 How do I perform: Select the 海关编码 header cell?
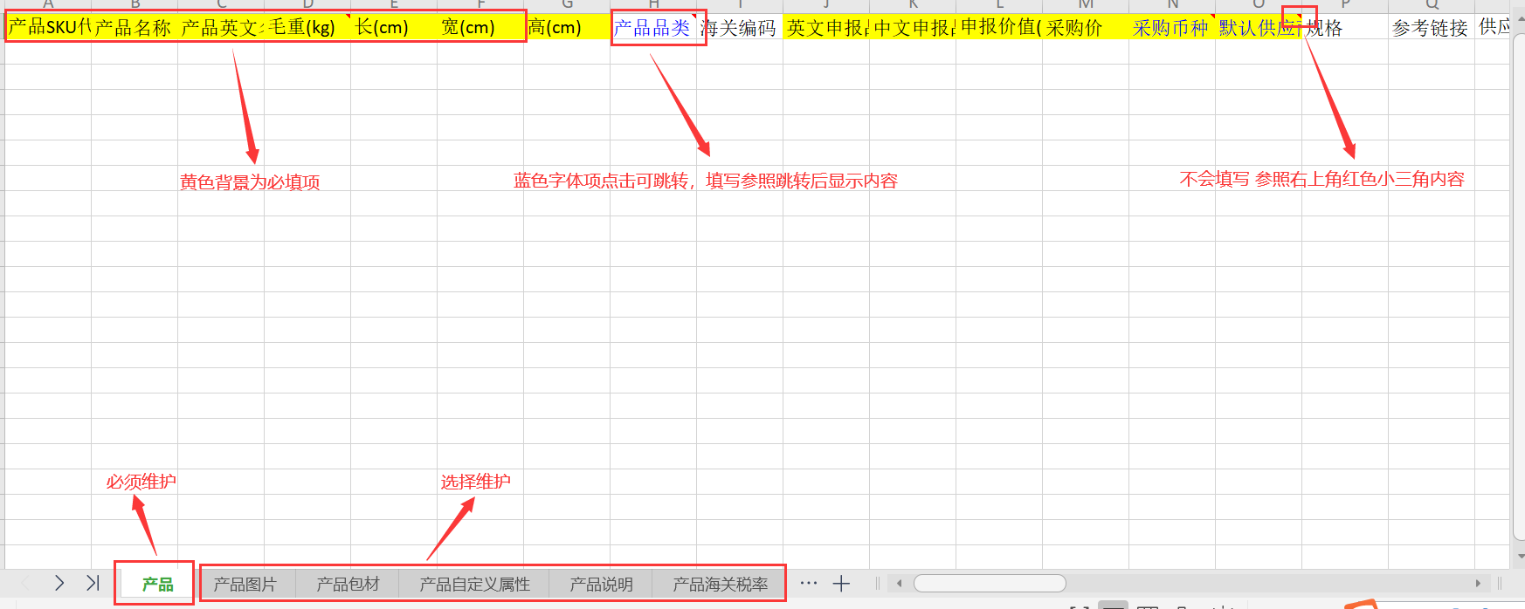tap(738, 28)
